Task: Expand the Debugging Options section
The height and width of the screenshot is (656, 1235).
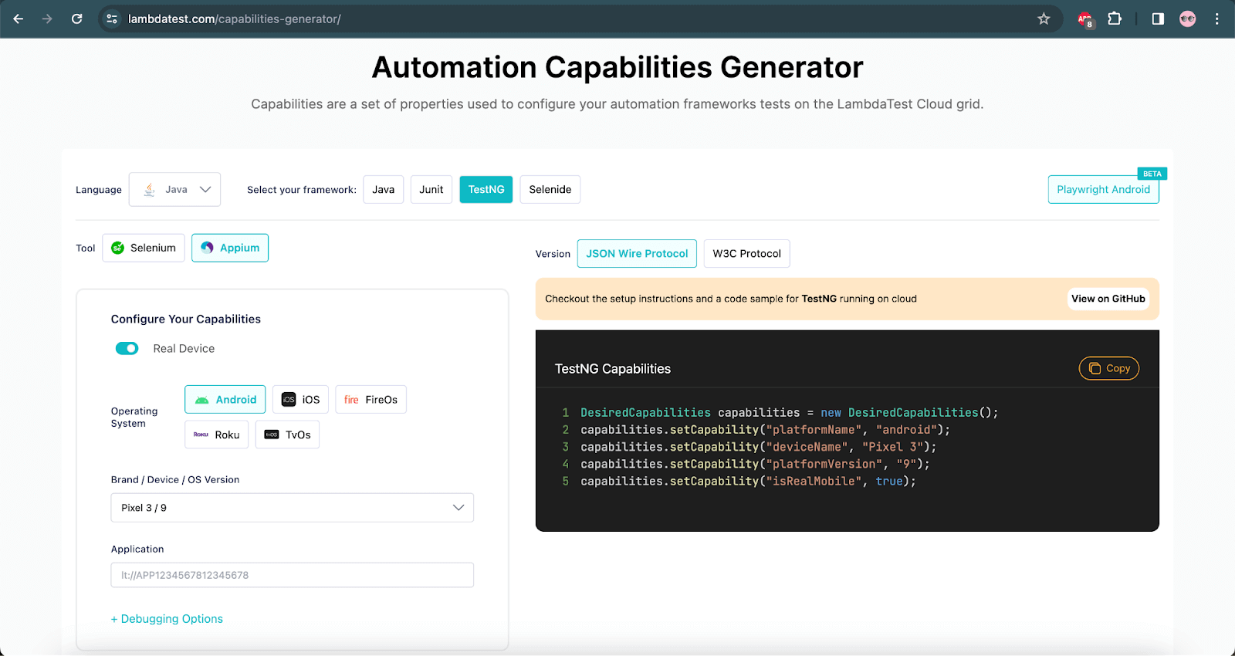Action: point(167,619)
